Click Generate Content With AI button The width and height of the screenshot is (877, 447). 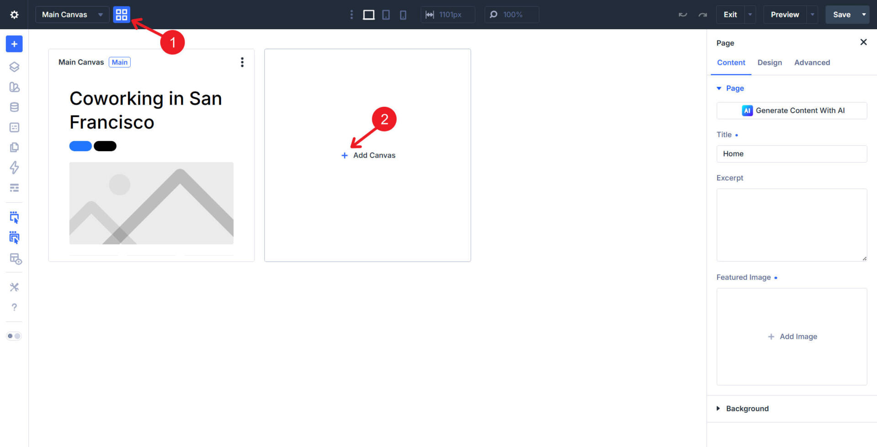point(792,110)
